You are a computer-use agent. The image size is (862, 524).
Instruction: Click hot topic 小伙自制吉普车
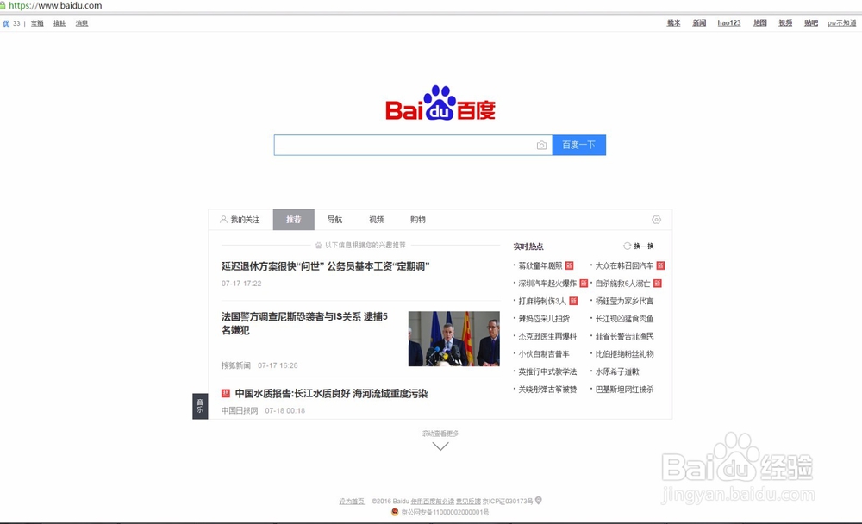544,353
